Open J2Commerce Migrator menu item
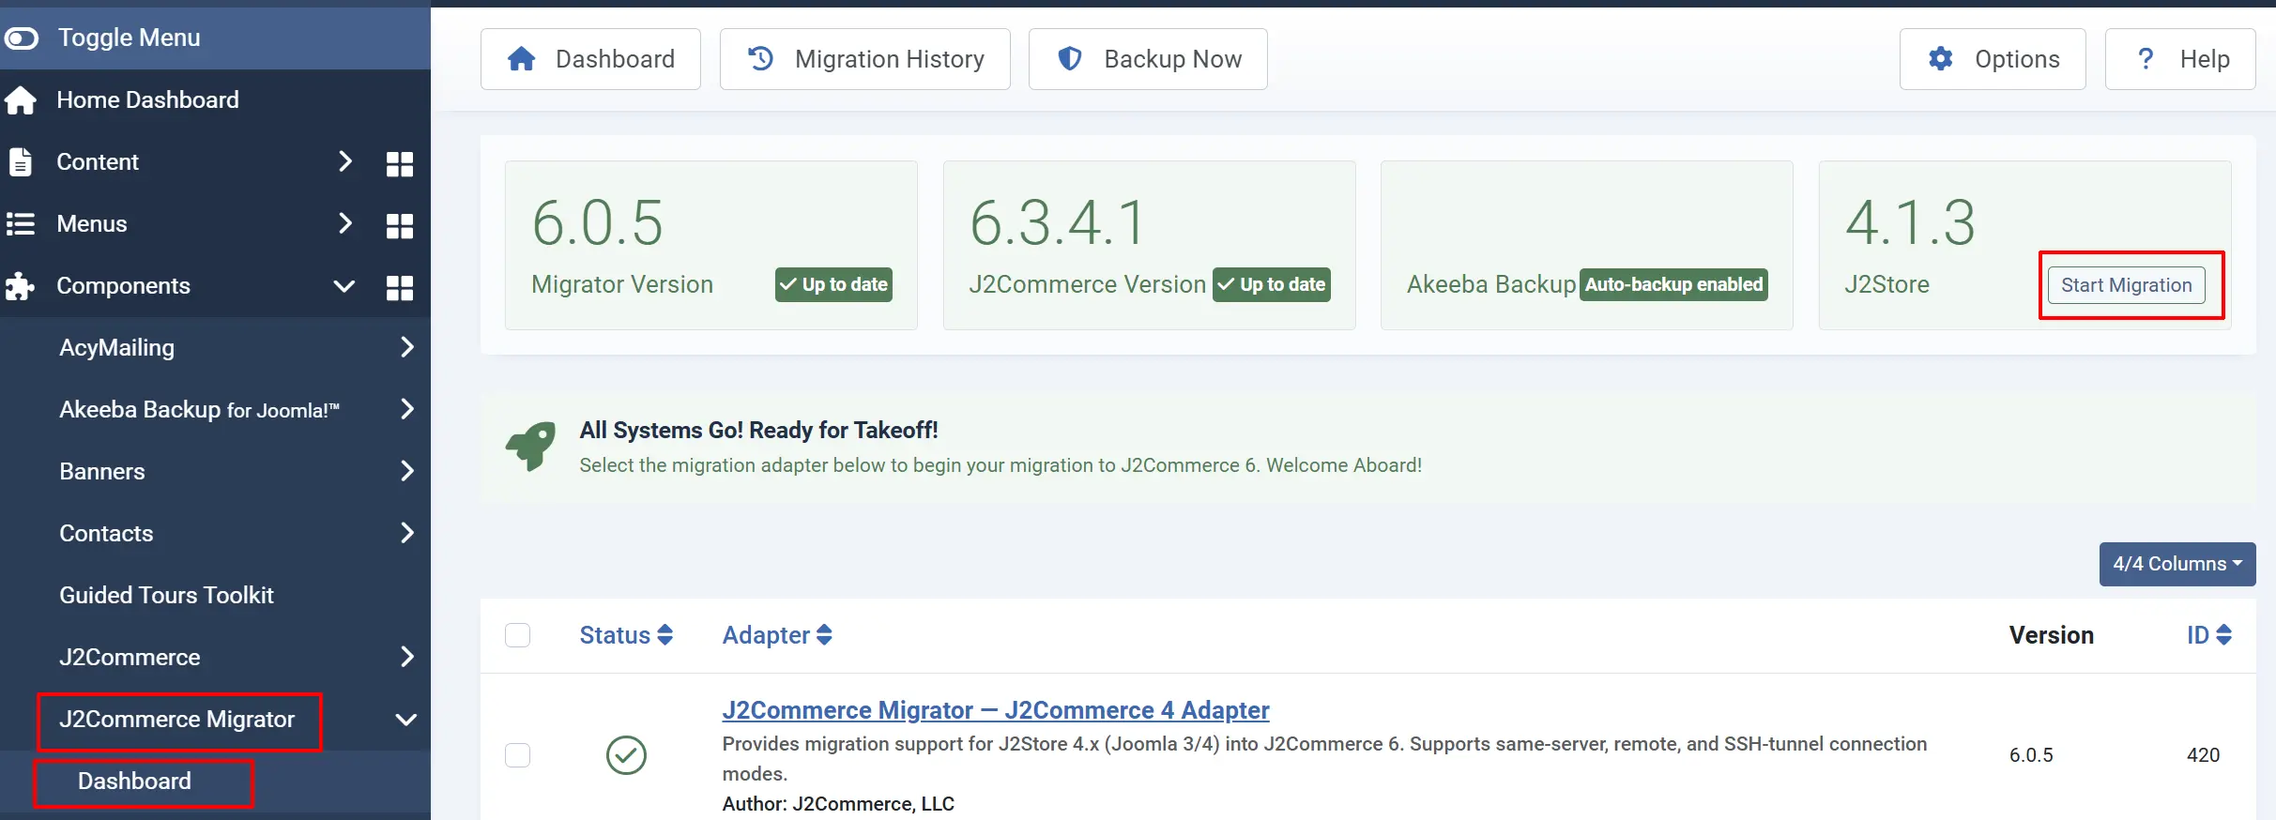2276x820 pixels. pyautogui.click(x=176, y=719)
